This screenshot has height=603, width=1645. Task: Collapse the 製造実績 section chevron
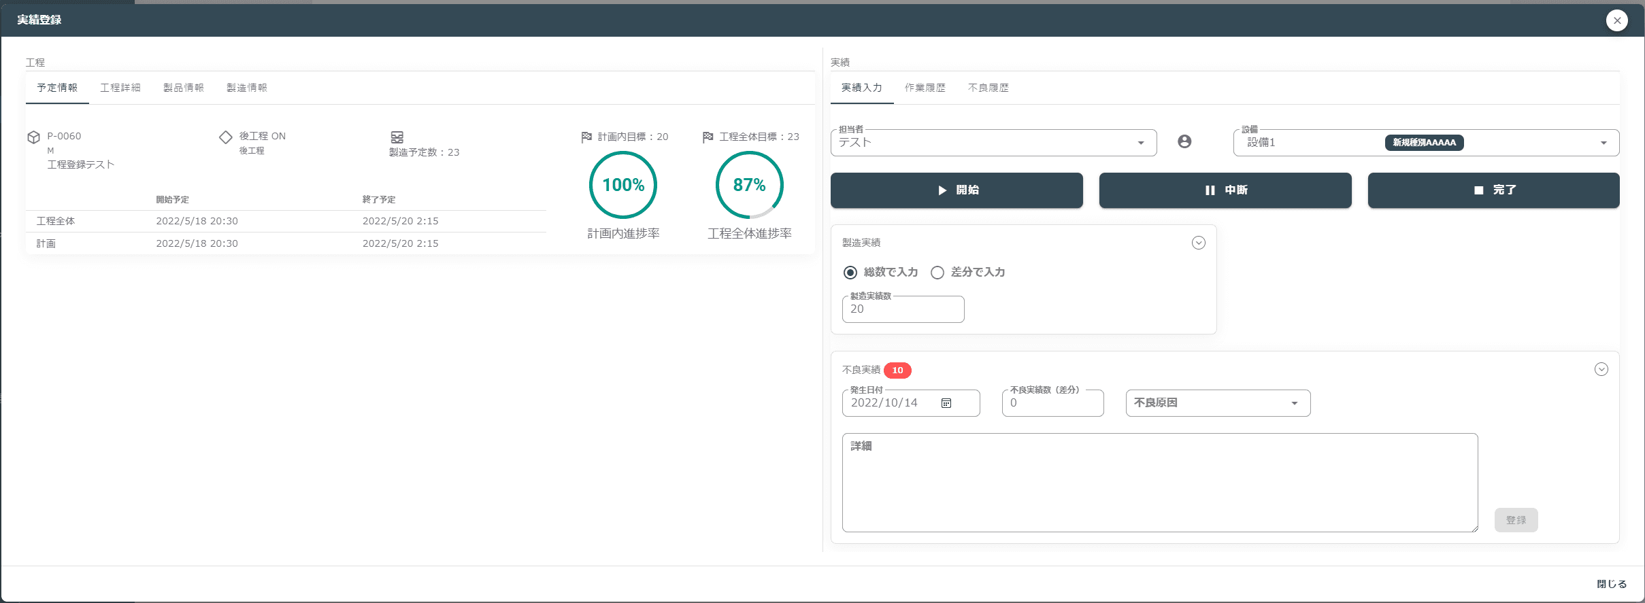coord(1199,243)
